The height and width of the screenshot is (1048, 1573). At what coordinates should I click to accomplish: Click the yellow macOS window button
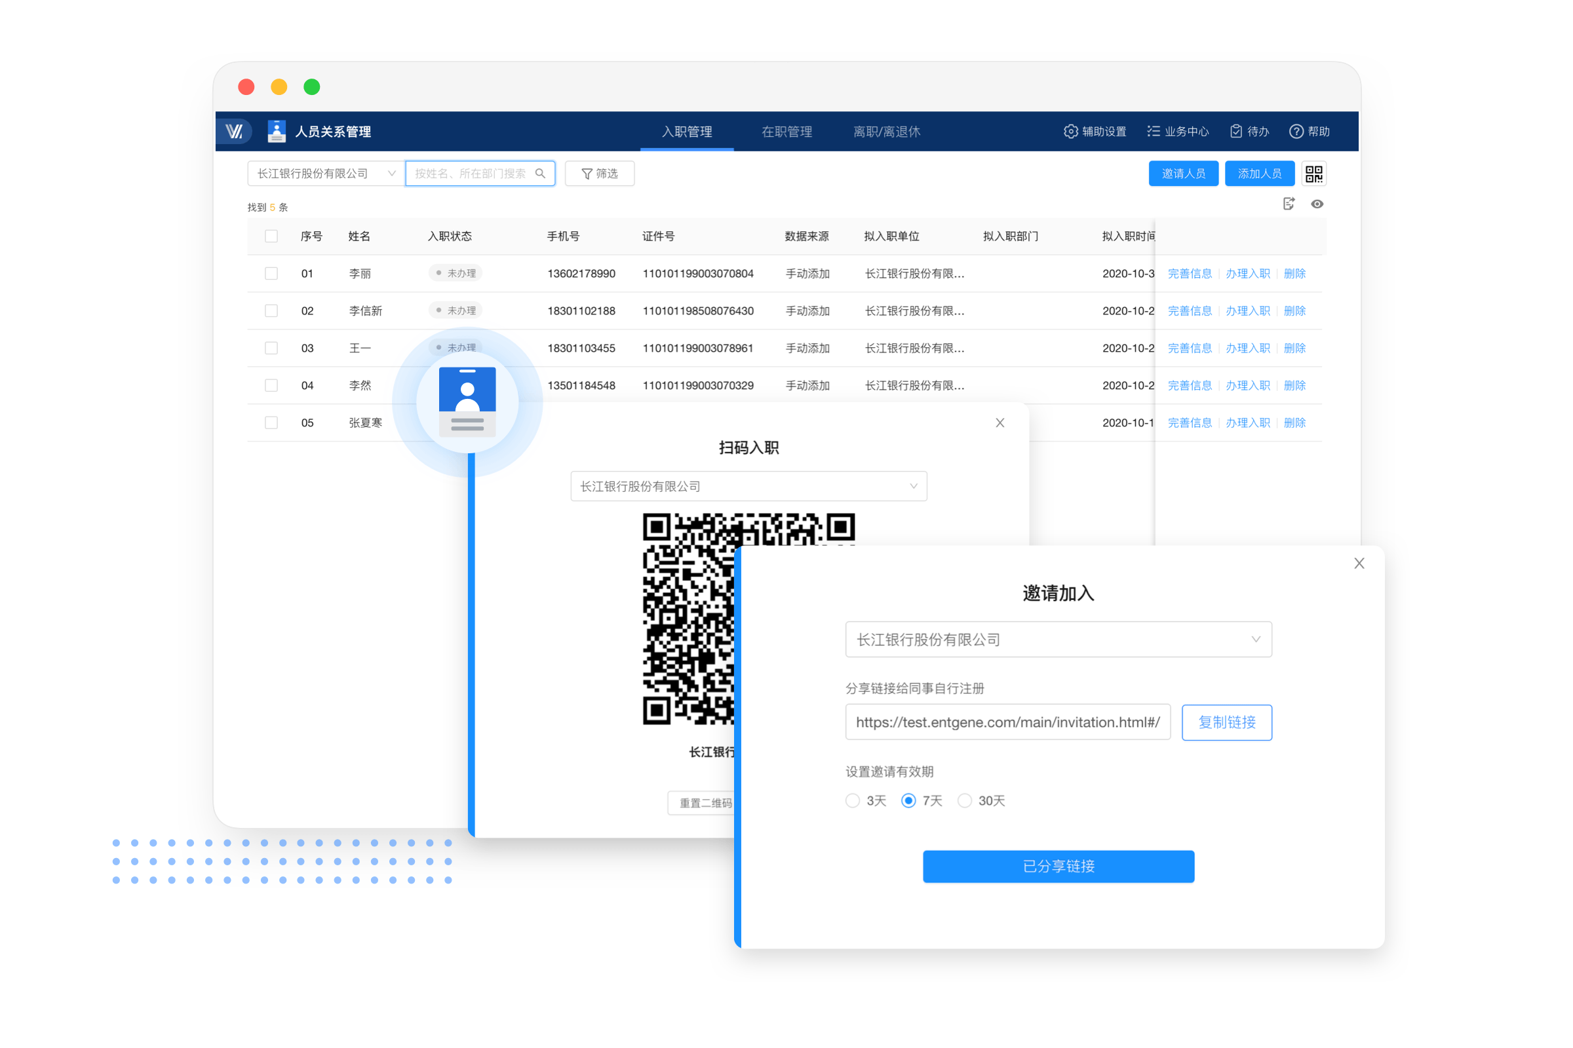coord(279,87)
